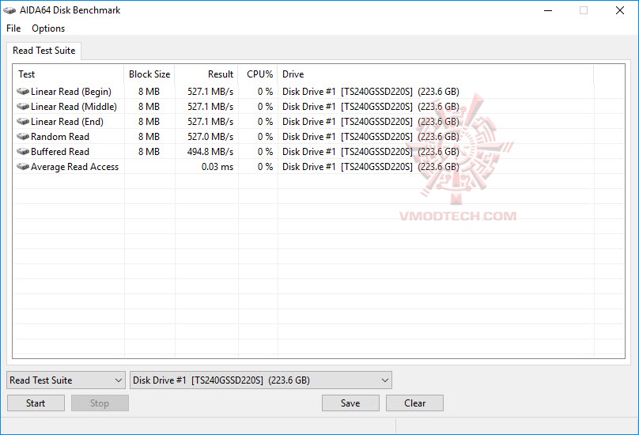Click the disk icon beside Linear Read (Begin)

23,91
